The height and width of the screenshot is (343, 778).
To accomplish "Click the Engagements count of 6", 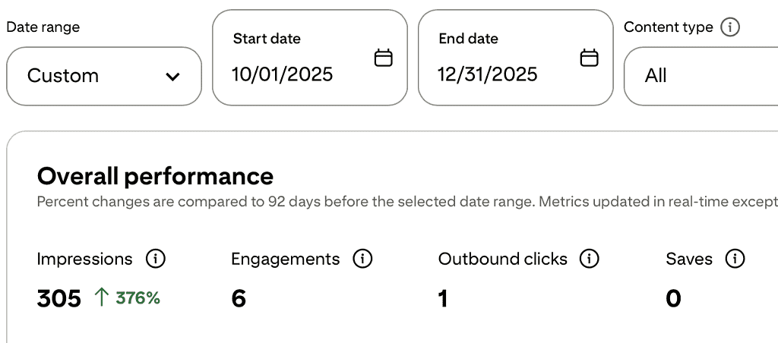I will [x=239, y=298].
